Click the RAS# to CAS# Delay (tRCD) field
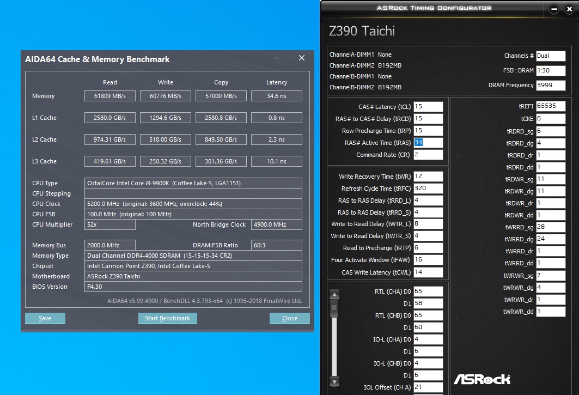This screenshot has height=395, width=579. pos(428,119)
